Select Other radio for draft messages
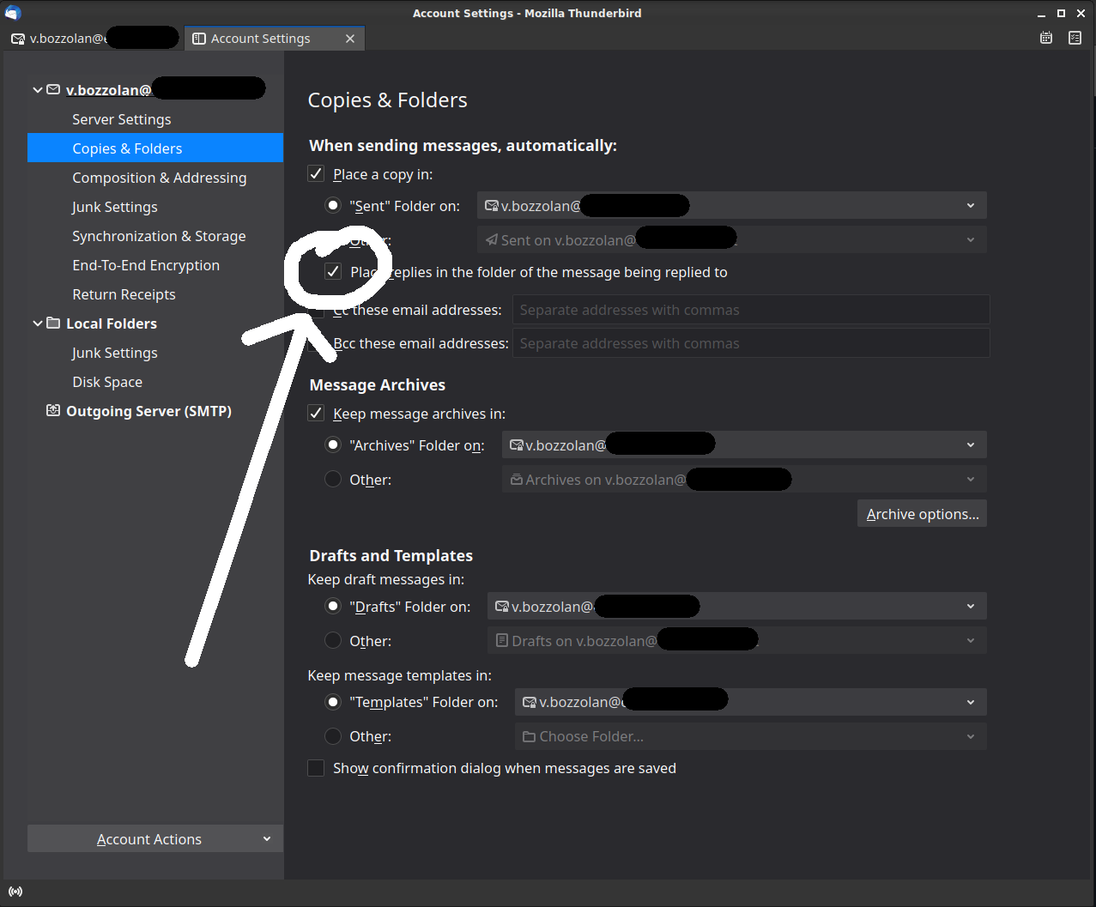 pyautogui.click(x=333, y=641)
